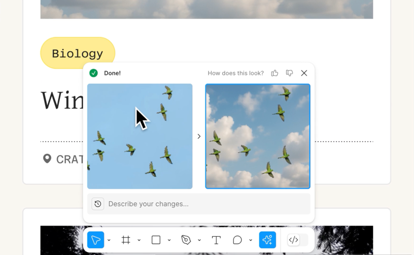Click the Biology tag pill

[78, 53]
